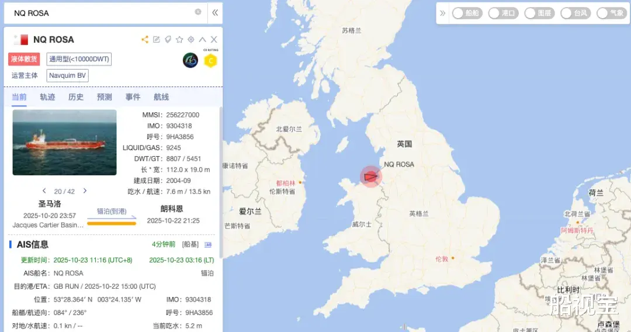
Task: Click the IMO value in ship details
Action: (x=179, y=126)
